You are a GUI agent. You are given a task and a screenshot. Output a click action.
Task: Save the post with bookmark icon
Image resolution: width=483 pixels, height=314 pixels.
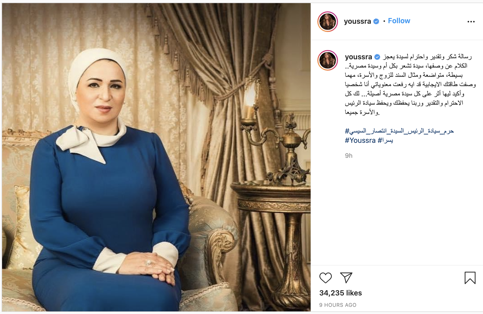pos(470,278)
